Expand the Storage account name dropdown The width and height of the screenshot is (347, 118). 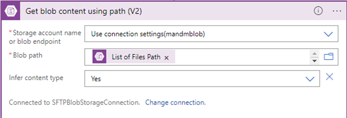click(329, 34)
